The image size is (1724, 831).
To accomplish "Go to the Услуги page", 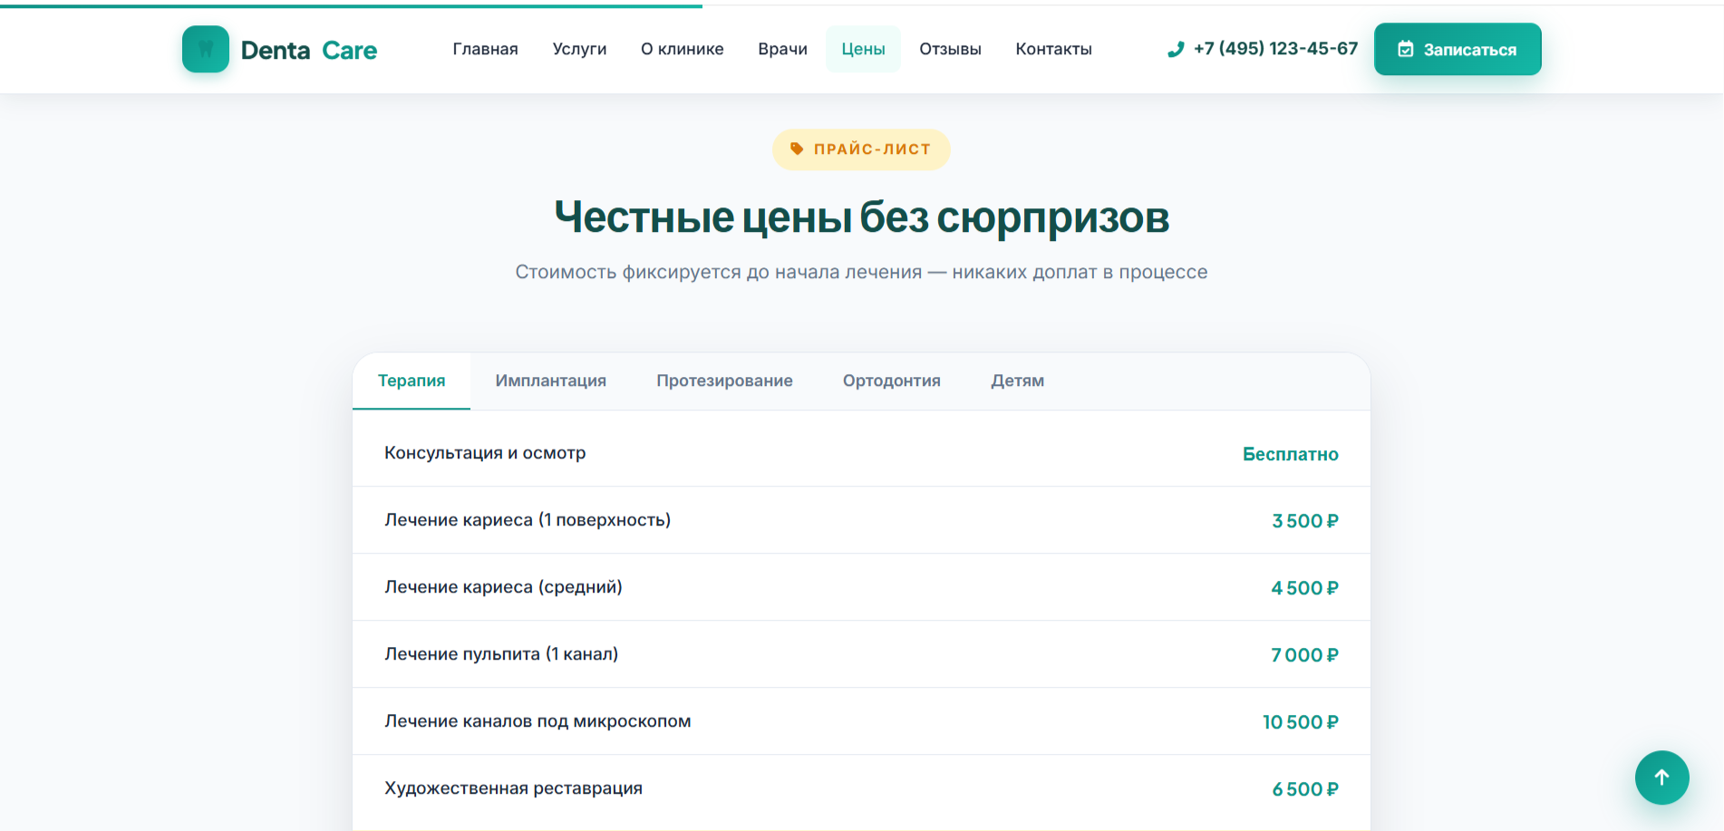I will point(579,49).
